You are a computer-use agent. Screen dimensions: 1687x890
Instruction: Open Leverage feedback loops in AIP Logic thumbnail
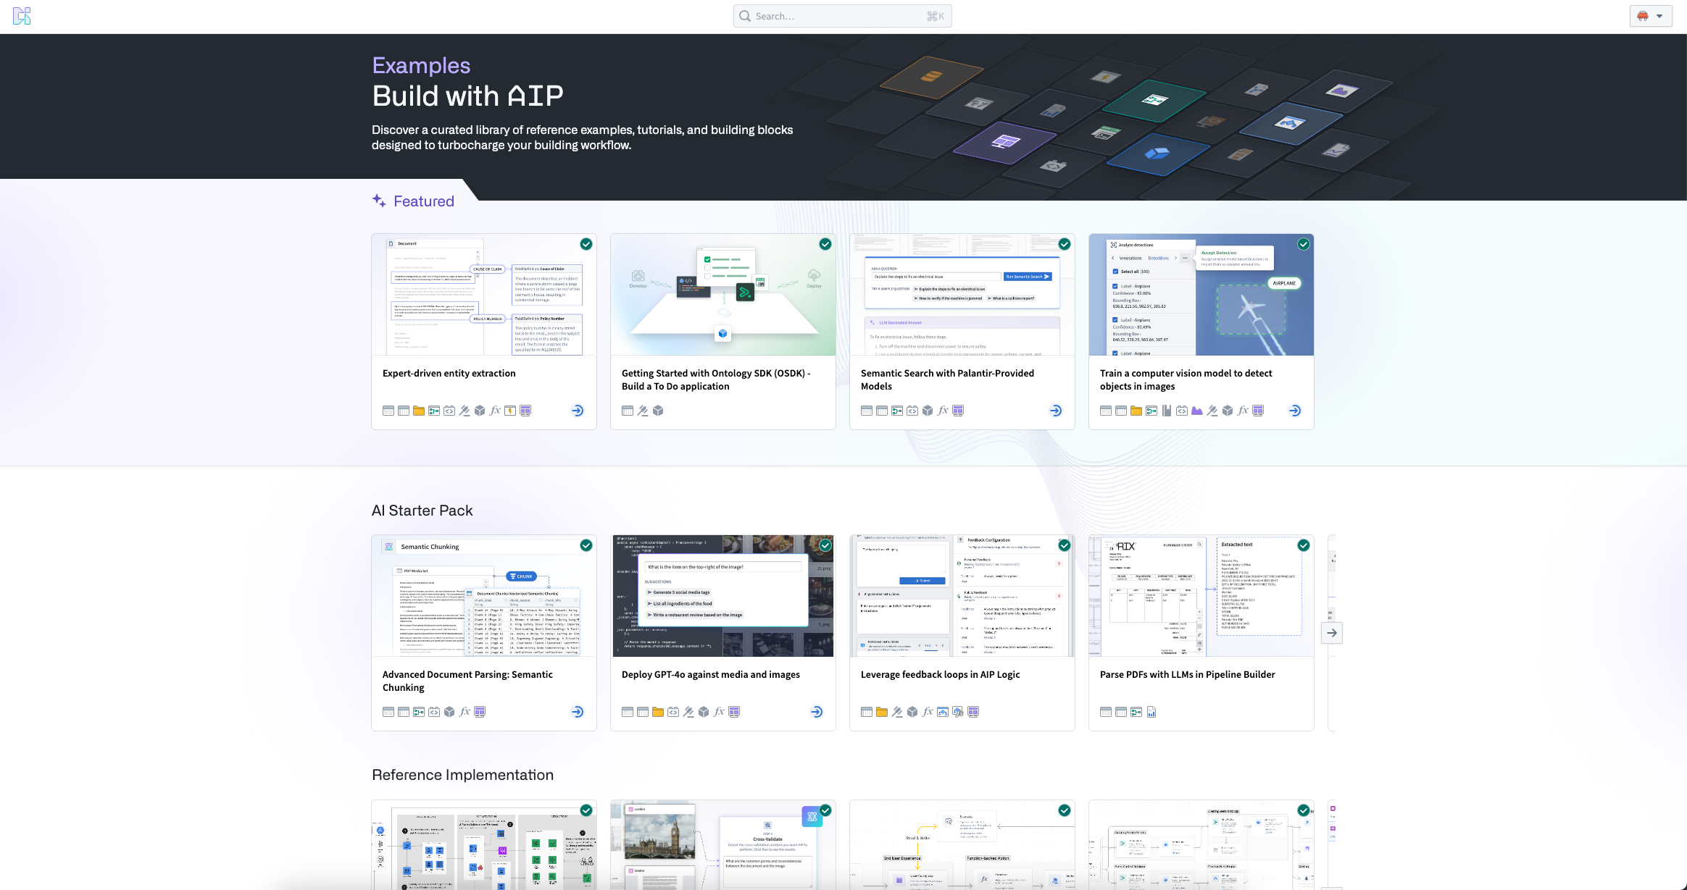tap(962, 596)
